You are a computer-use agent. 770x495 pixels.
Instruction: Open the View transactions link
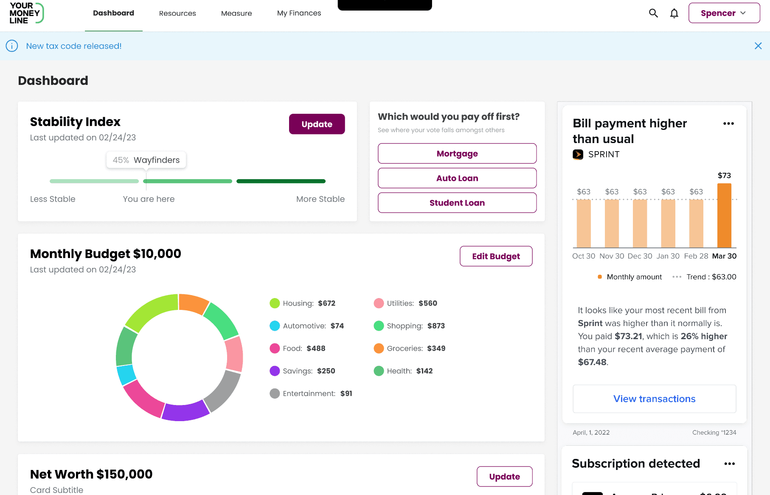click(x=654, y=399)
